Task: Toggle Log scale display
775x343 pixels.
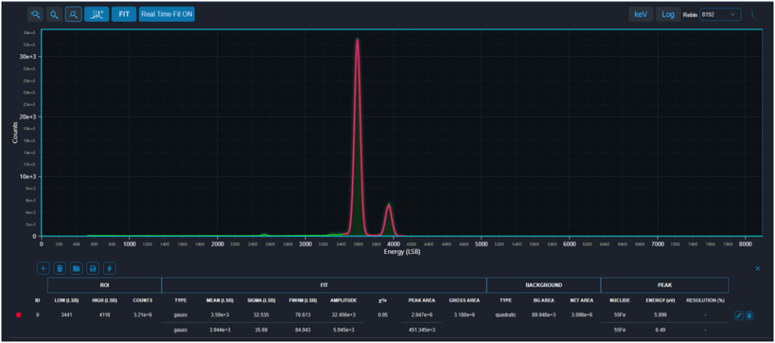Action: click(668, 14)
